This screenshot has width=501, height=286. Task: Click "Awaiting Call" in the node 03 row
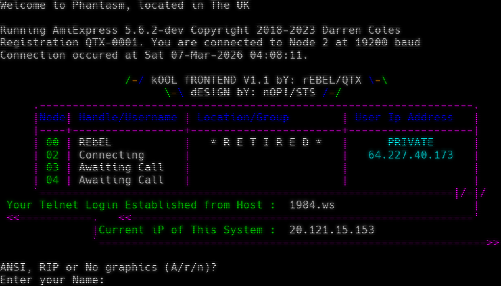pyautogui.click(x=121, y=167)
